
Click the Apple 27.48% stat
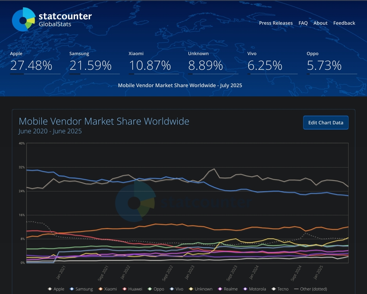31,65
